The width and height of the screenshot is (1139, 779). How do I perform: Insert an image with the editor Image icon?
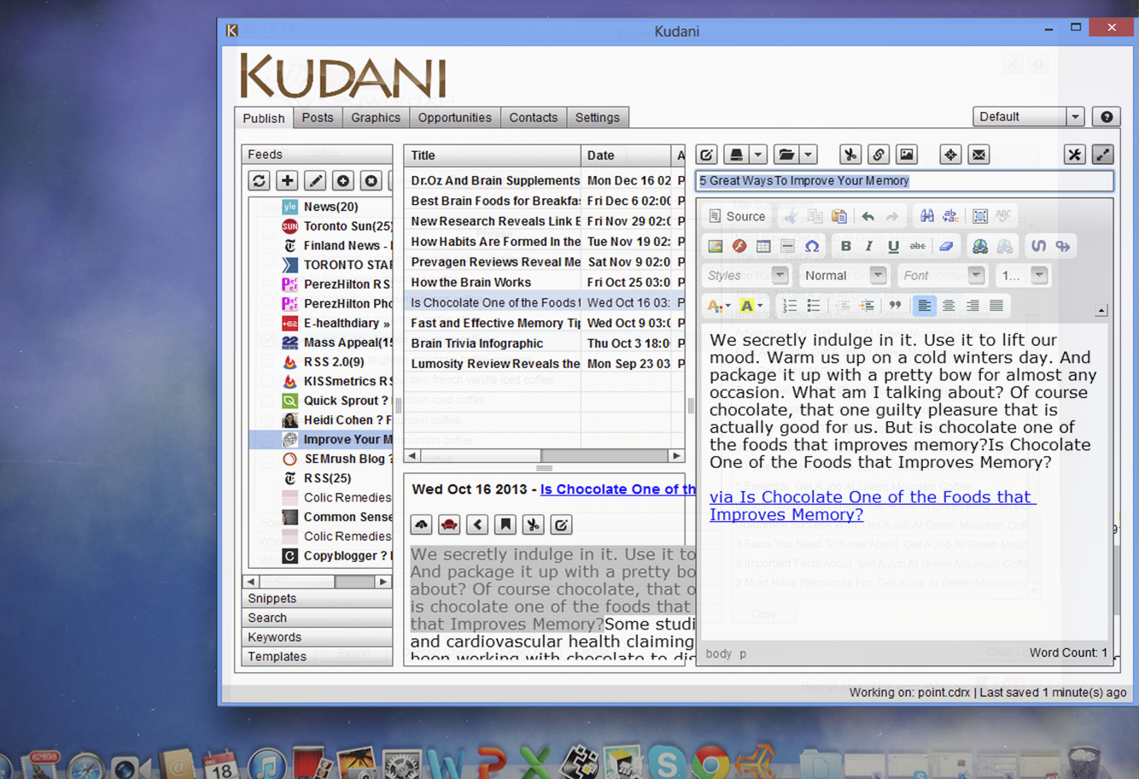716,246
